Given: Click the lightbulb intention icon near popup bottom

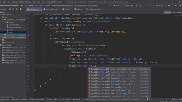Looking at the screenshot, I should (x=147, y=99).
